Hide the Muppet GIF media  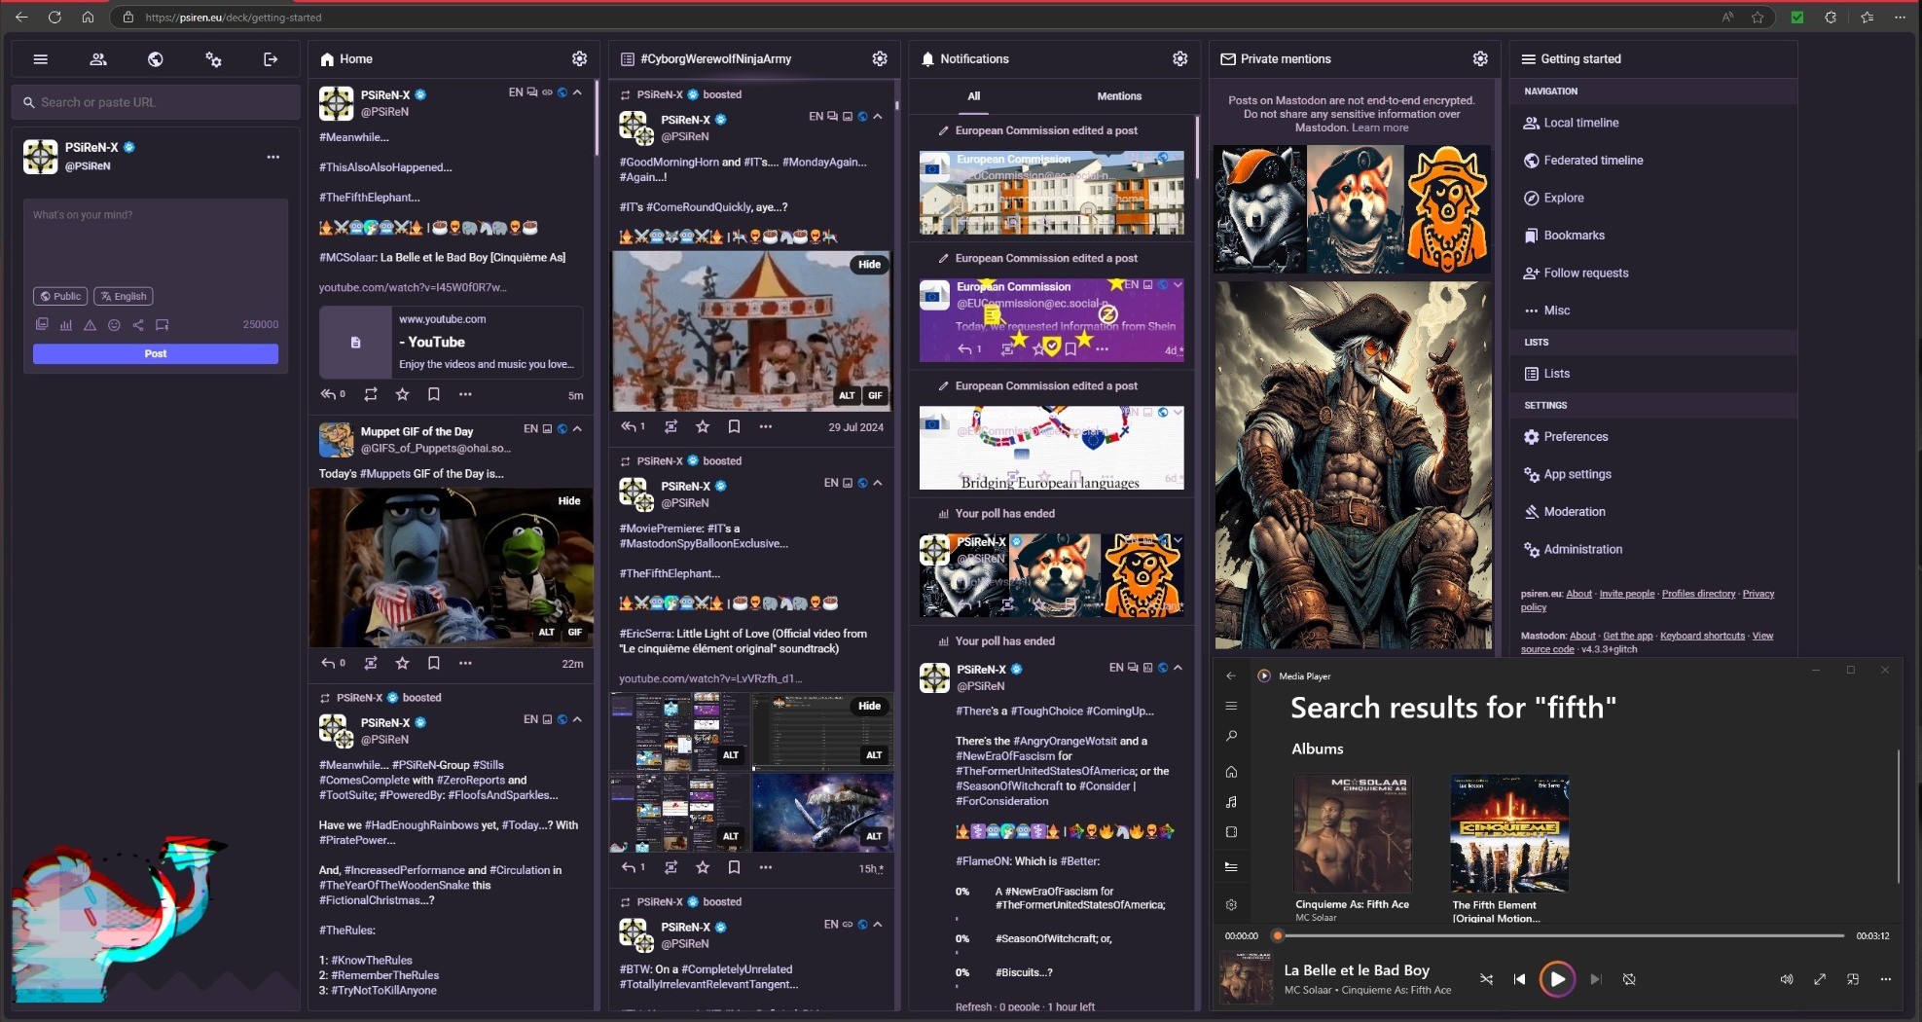[569, 501]
